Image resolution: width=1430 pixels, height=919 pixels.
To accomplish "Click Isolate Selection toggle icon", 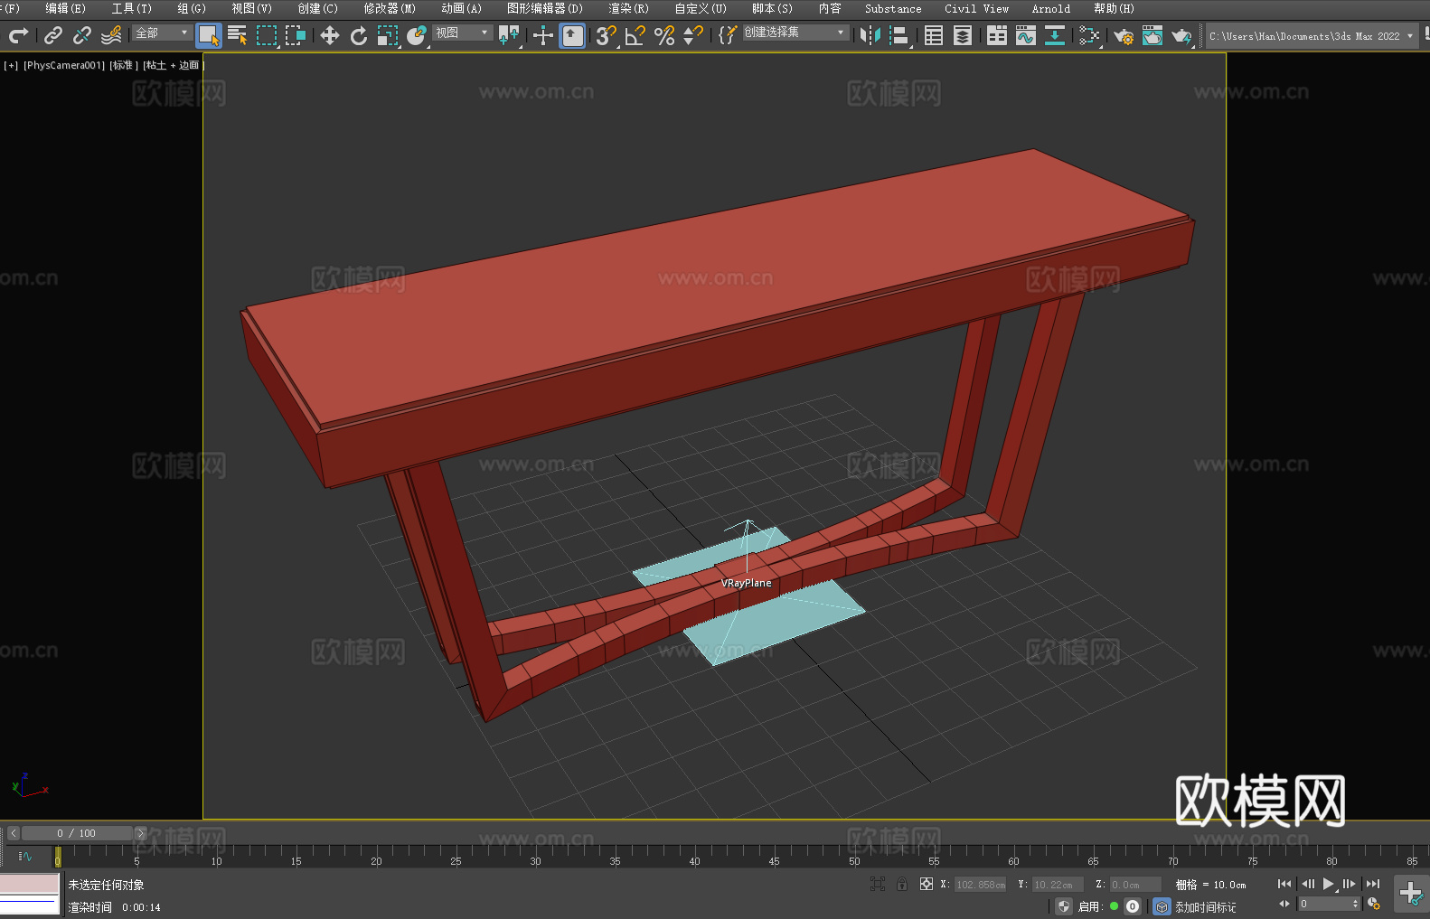I will point(878,884).
